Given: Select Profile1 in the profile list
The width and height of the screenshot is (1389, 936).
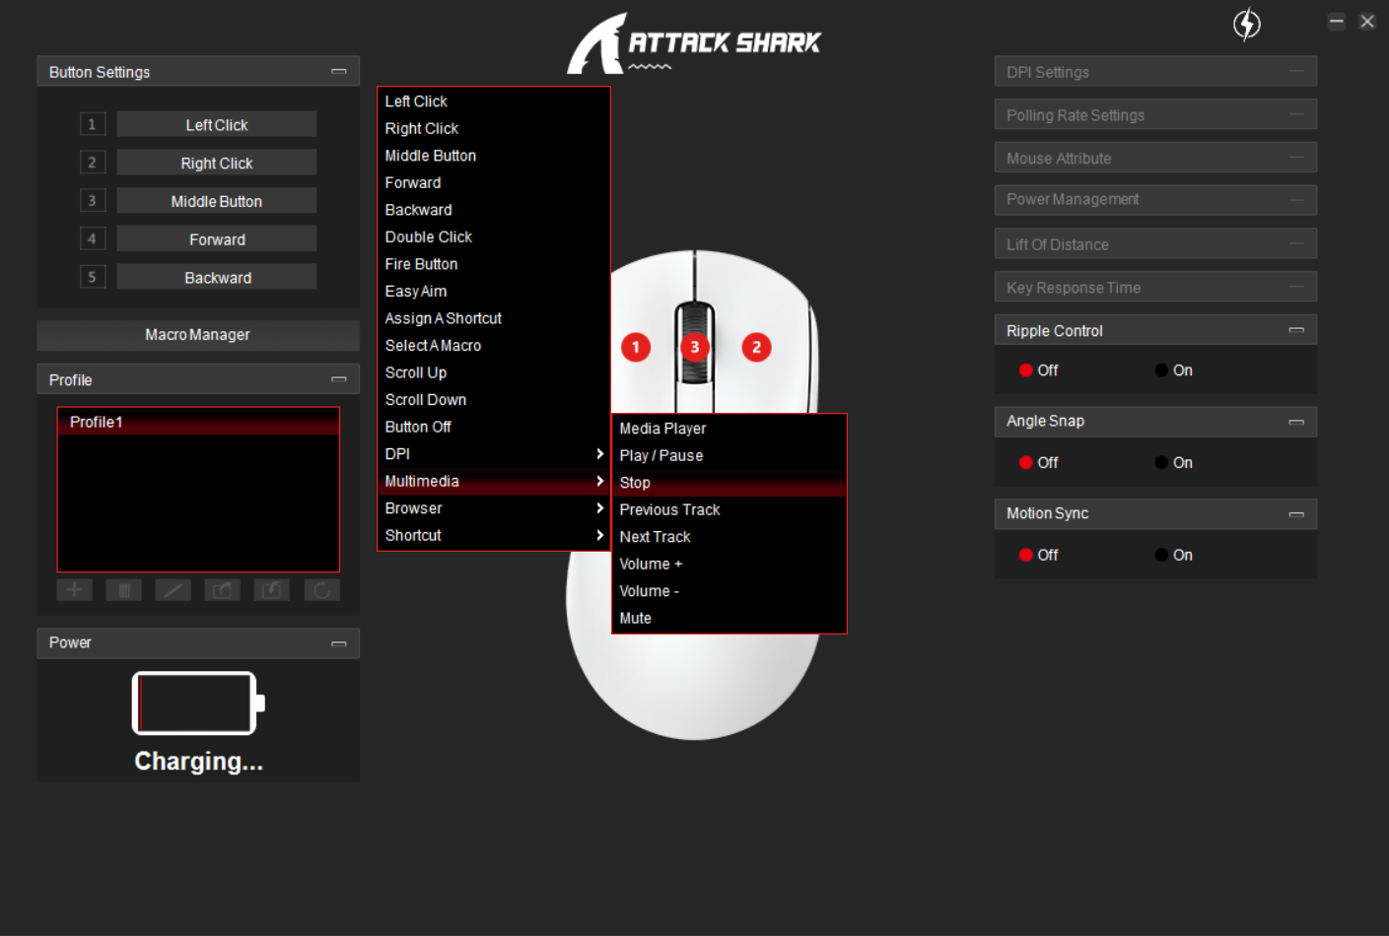Looking at the screenshot, I should 198,422.
